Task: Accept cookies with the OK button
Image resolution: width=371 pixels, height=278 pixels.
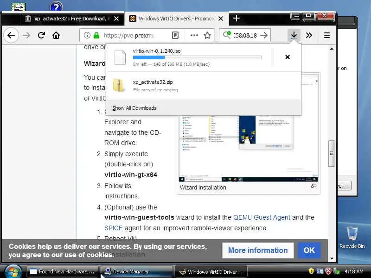Action: (x=309, y=250)
